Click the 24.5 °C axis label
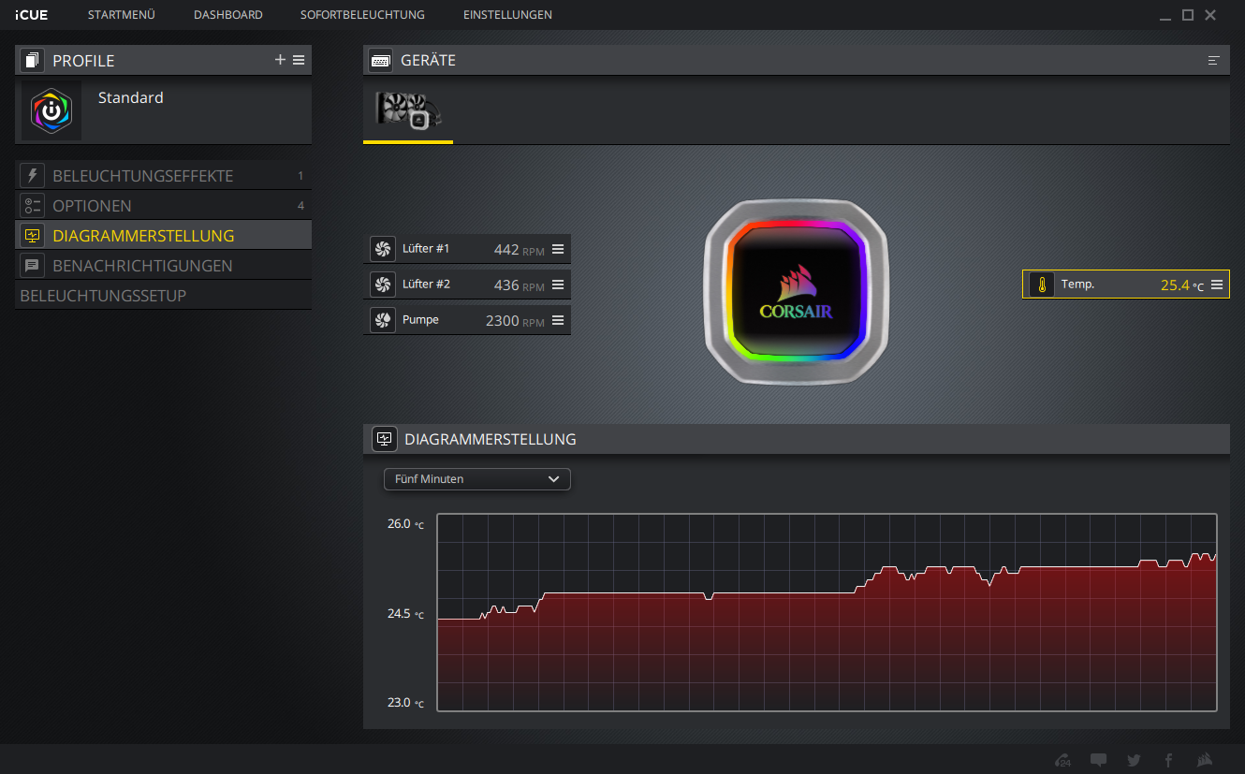Image resolution: width=1245 pixels, height=774 pixels. [406, 614]
